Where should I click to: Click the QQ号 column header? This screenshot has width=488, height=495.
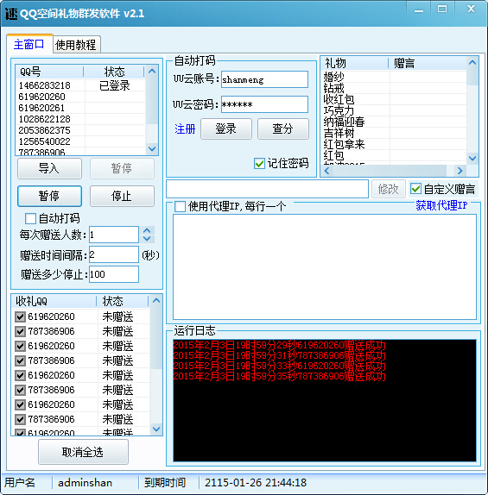(49, 72)
